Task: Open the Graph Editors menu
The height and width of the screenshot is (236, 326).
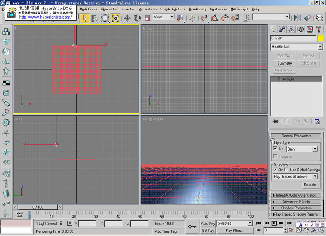Action: 172,9
